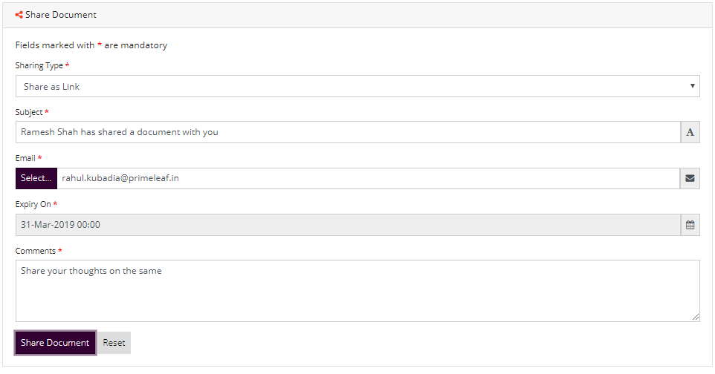
Task: Click the font 'A' icon beside Subject
Action: 690,132
